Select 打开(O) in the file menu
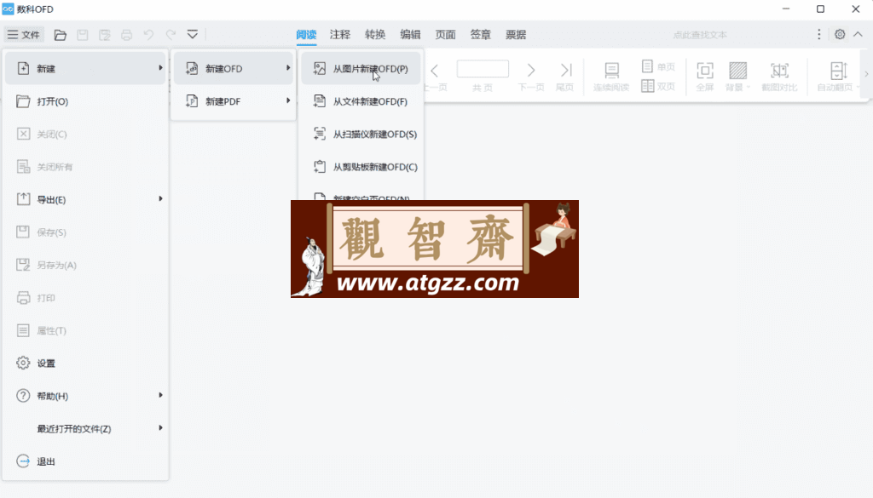 (x=86, y=101)
